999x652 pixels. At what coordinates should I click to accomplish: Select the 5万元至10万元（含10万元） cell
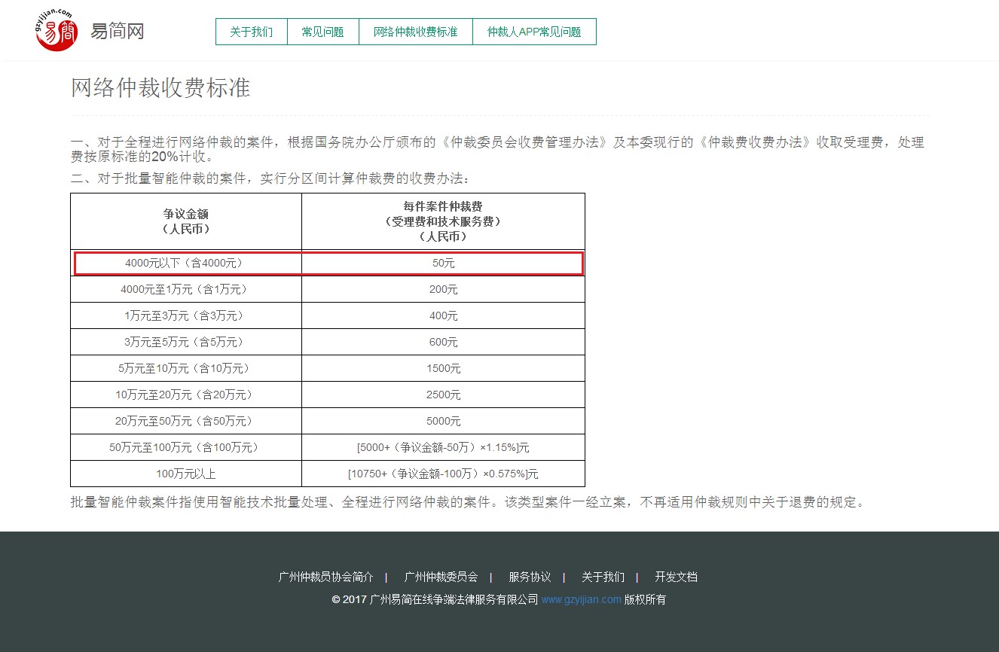point(186,369)
